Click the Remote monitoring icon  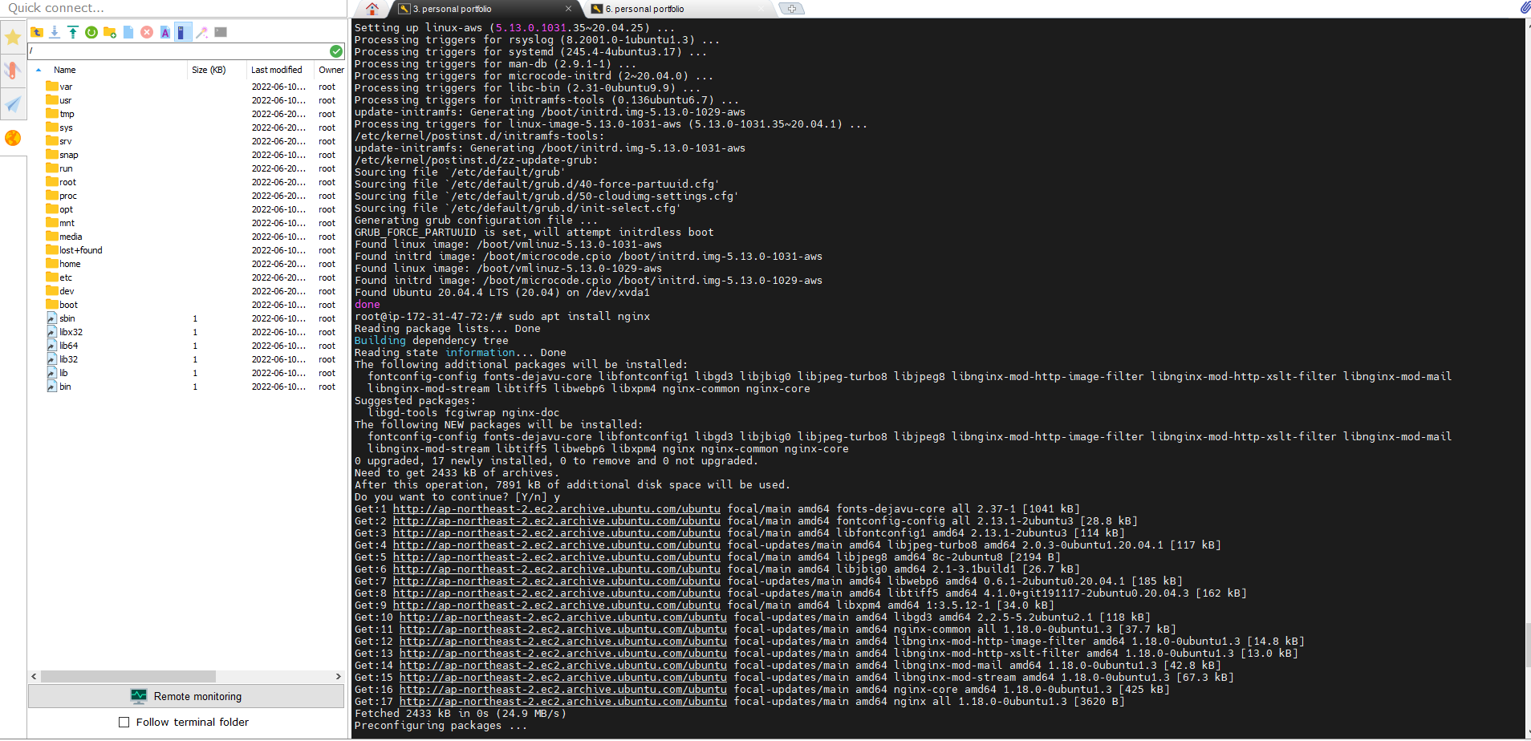139,696
